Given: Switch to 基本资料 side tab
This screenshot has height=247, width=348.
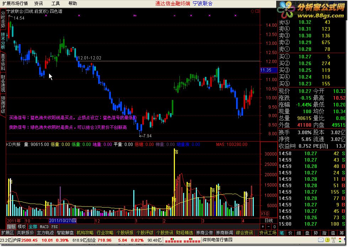Looking at the screenshot, I should point(3,62).
